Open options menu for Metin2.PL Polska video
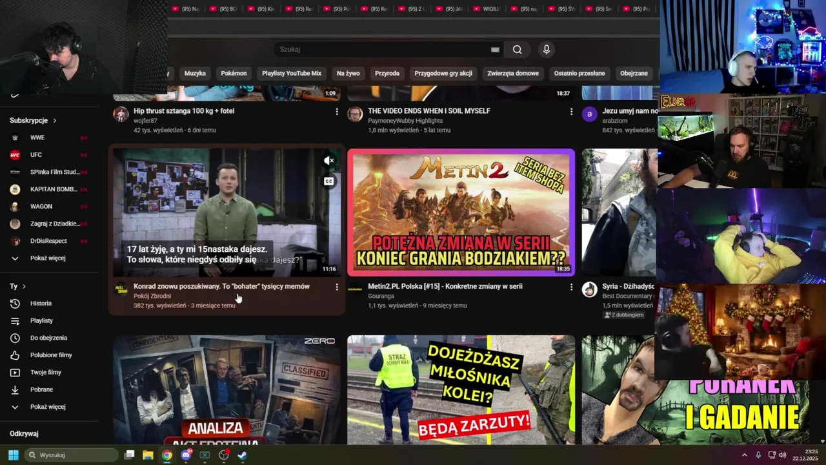 (571, 287)
